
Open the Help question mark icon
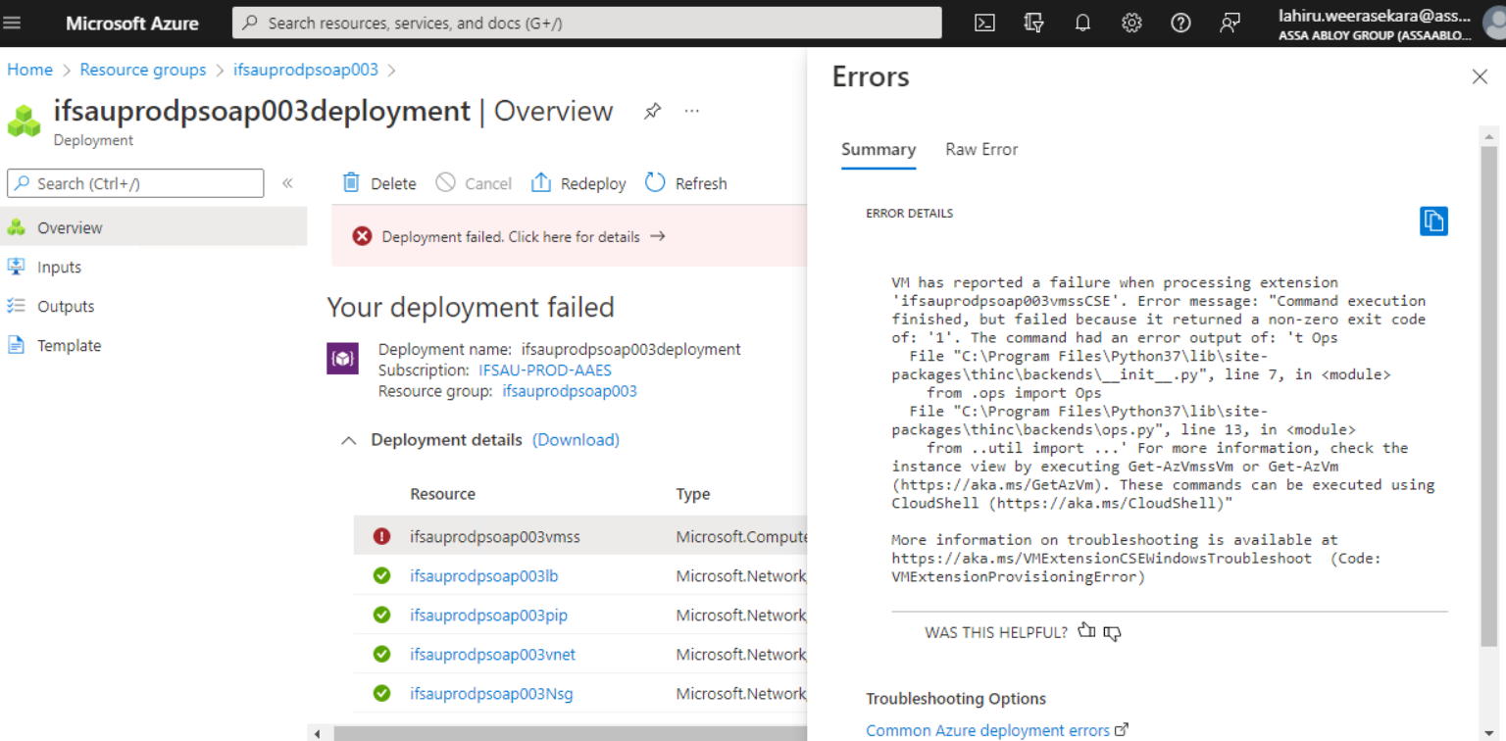pyautogui.click(x=1180, y=23)
